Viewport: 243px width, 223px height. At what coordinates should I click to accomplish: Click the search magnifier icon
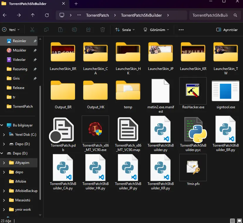(x=235, y=15)
